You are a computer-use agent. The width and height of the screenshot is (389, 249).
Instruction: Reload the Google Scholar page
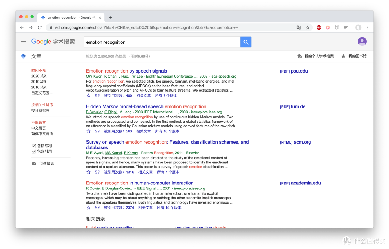click(x=40, y=27)
